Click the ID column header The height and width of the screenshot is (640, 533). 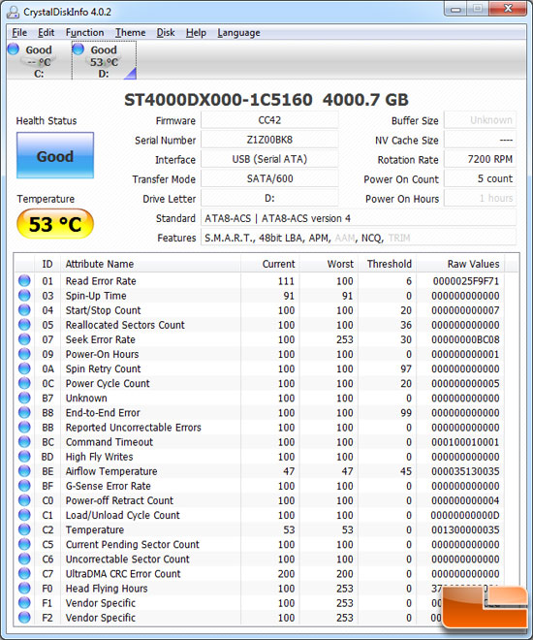point(47,264)
